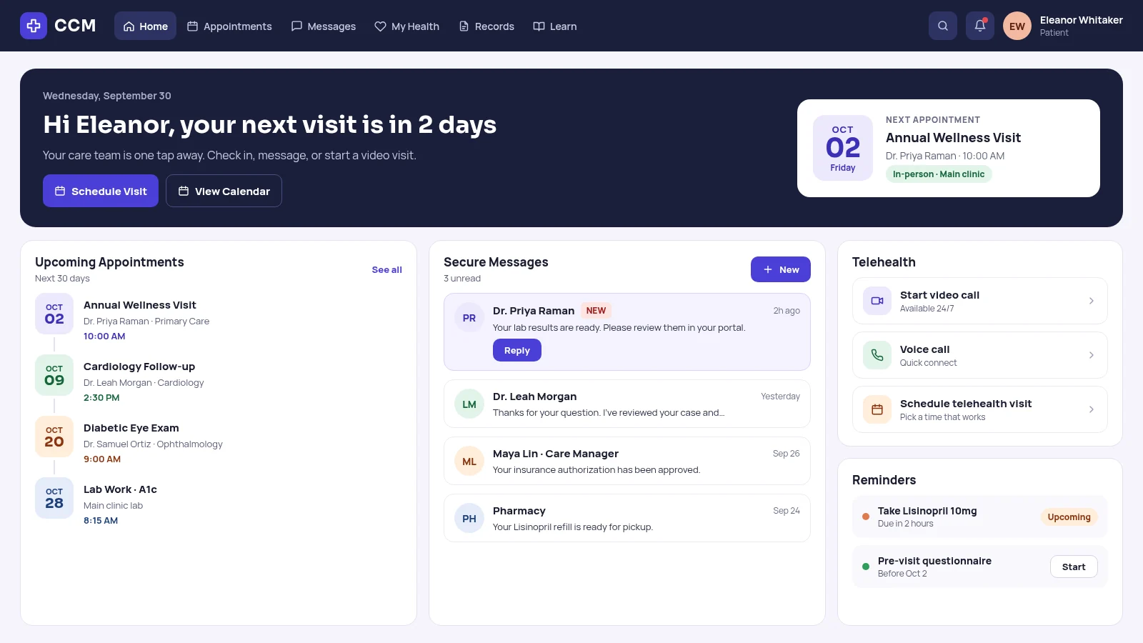Click the ML avatar on Maya Lin message
1143x643 pixels.
469,462
